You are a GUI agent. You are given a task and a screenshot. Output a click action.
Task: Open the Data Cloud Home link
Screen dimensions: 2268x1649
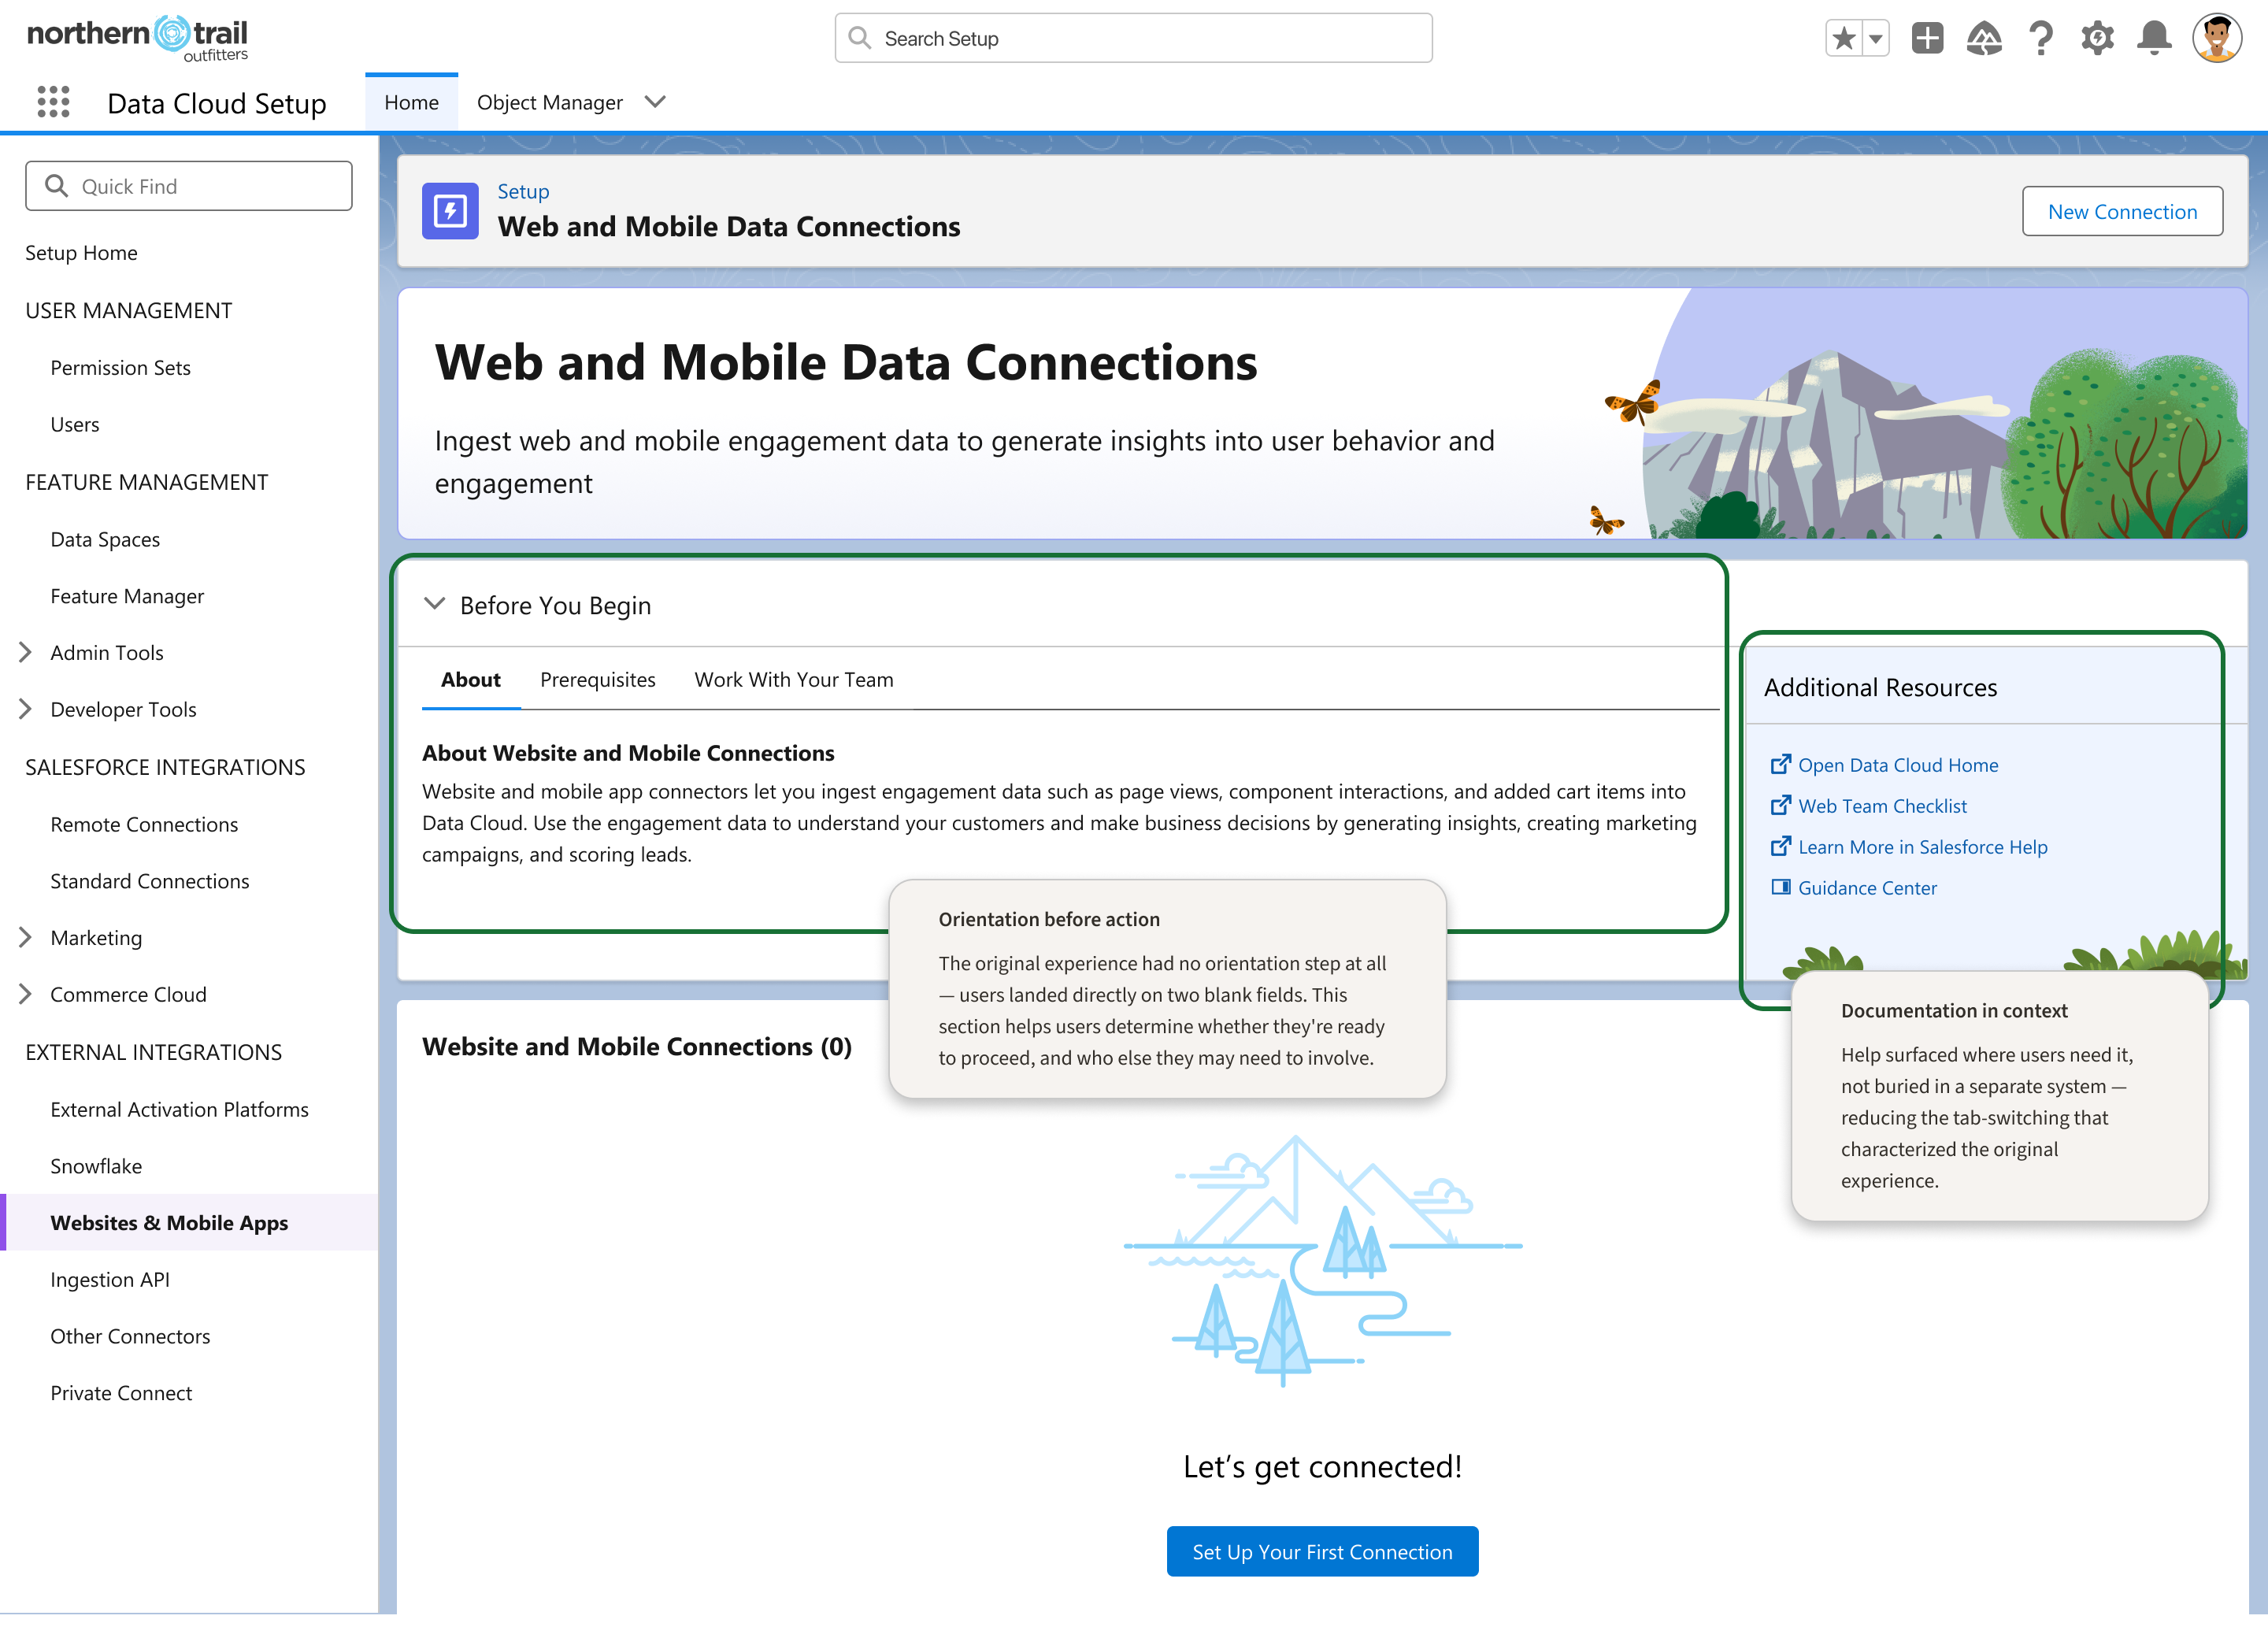tap(1898, 765)
